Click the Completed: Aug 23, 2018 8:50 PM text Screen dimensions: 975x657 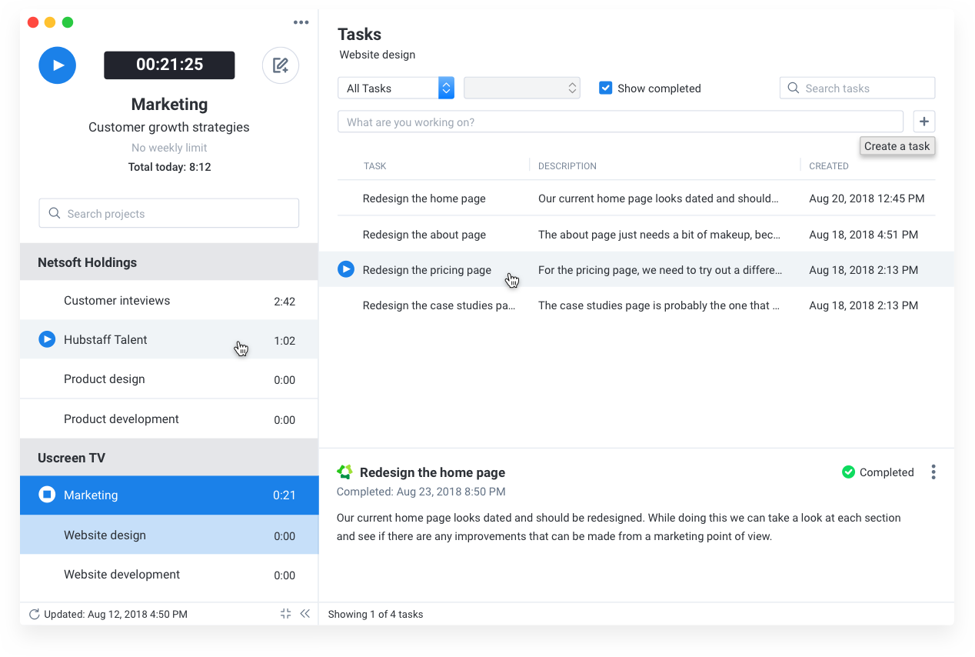coord(421,492)
